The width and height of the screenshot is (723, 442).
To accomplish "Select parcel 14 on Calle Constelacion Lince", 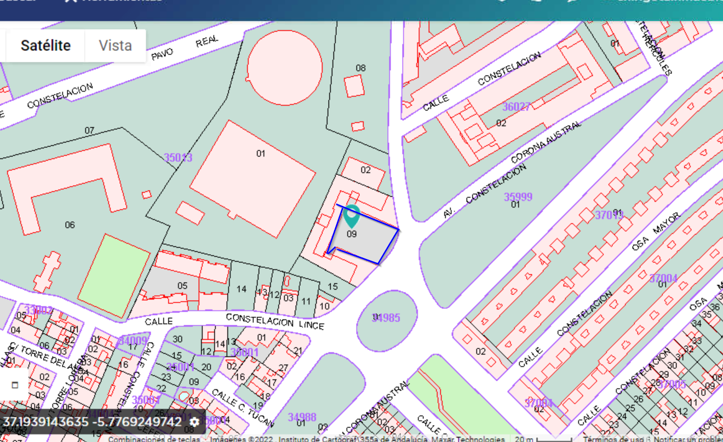I will pos(241,289).
